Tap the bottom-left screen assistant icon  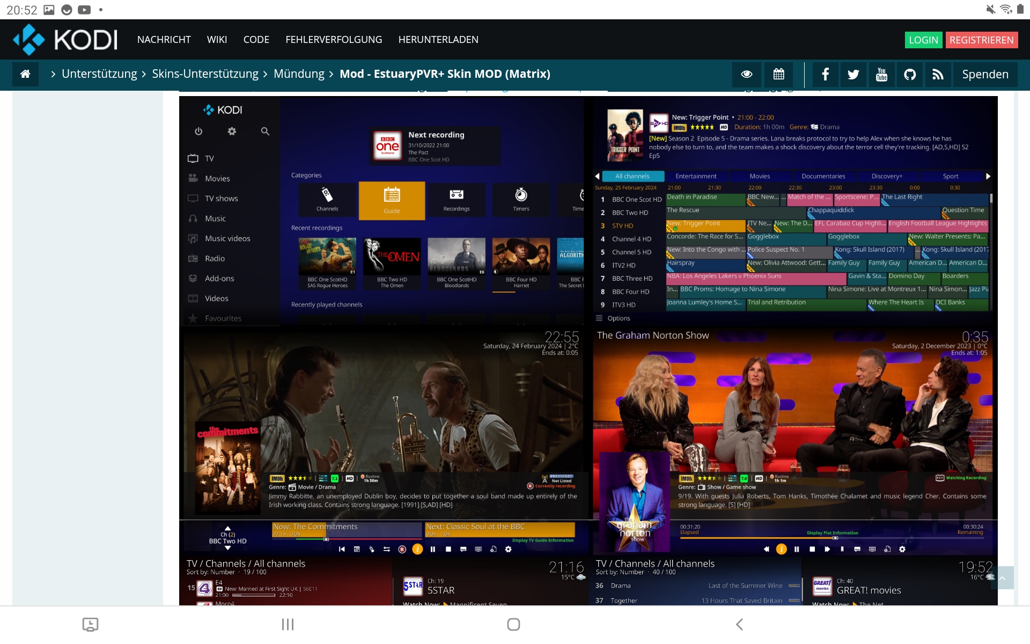point(90,624)
